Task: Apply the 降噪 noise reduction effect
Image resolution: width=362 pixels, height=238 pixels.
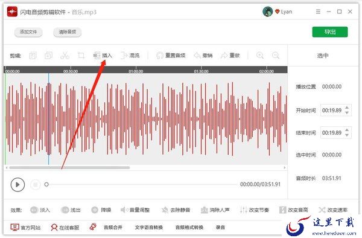Action: point(101,210)
